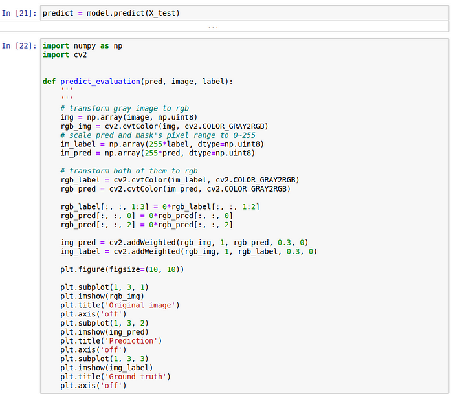Click the 'transform both of them to rgb' comment

129,171
